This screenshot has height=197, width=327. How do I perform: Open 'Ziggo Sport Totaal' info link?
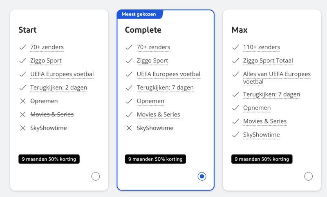click(268, 60)
